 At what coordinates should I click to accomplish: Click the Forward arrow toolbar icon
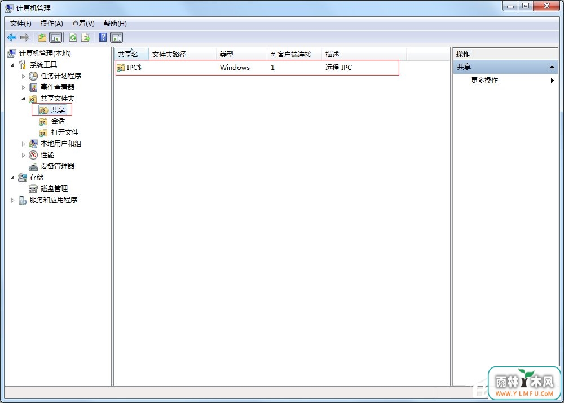25,37
